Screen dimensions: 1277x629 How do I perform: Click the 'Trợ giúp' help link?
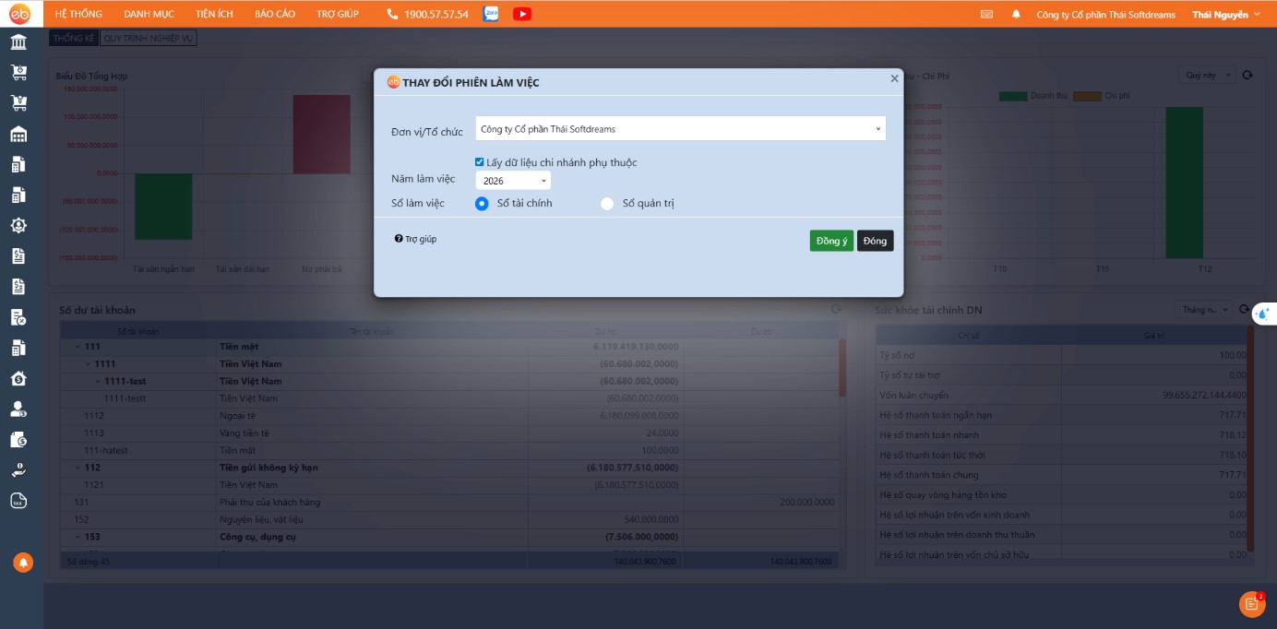click(x=416, y=239)
